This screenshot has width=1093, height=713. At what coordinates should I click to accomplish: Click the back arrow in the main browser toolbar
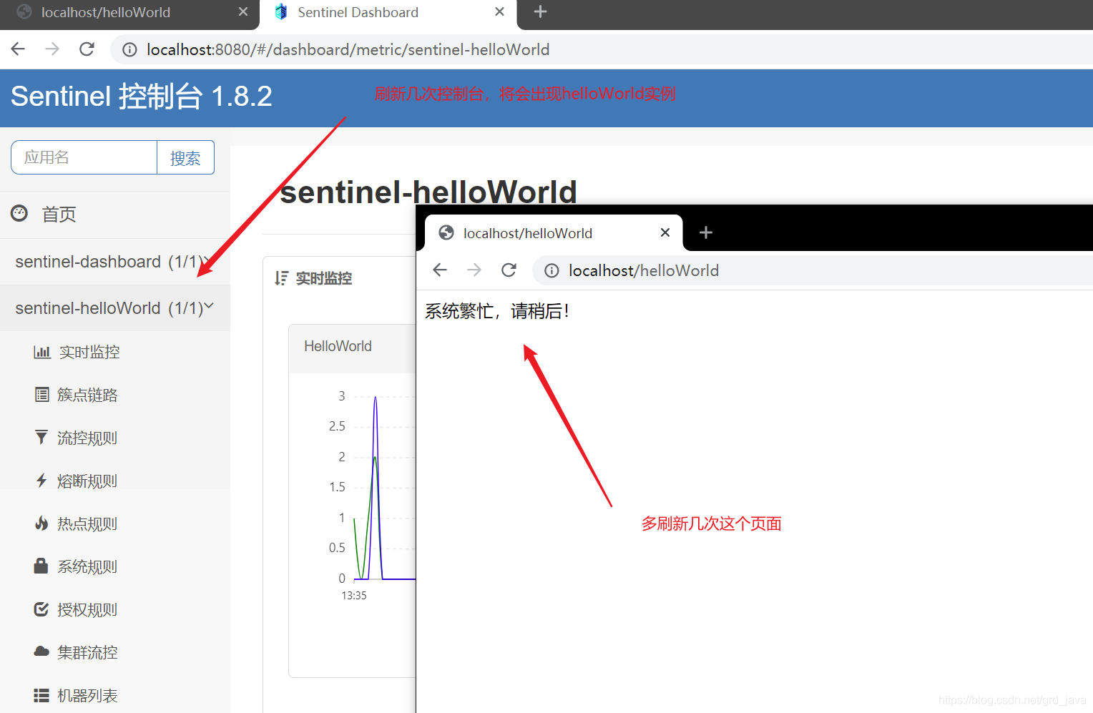(x=18, y=49)
